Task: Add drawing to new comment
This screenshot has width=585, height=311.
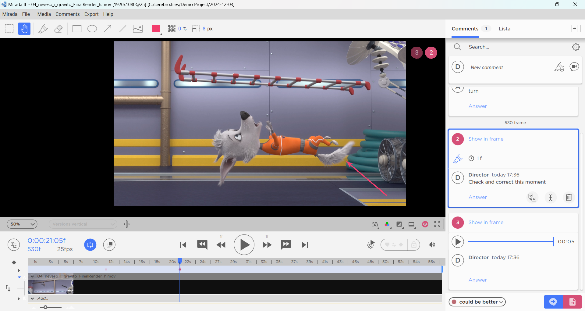Action: point(559,67)
